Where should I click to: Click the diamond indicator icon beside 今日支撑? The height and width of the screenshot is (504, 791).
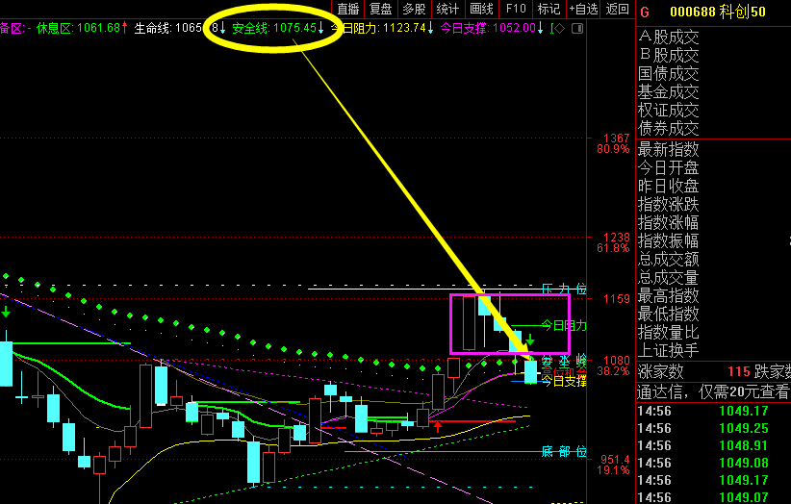pos(559,28)
